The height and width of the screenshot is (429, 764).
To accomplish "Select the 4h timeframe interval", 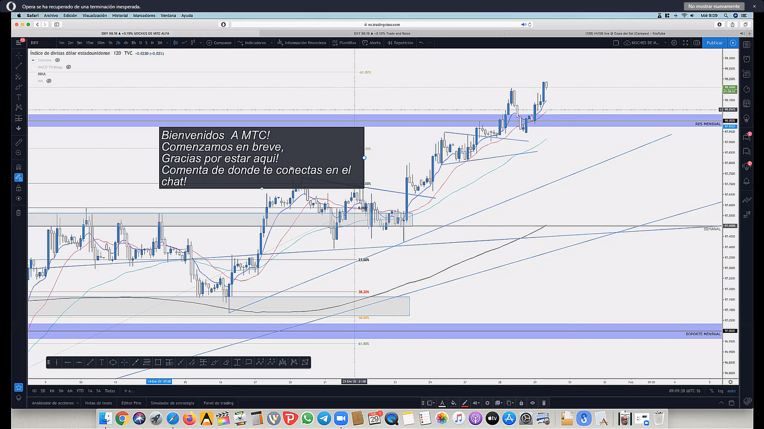I will coord(126,43).
